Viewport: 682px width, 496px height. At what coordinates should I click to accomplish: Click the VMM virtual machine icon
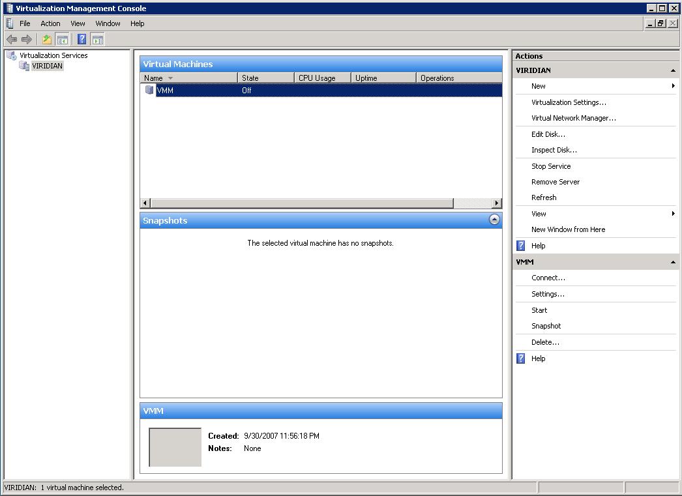[x=149, y=90]
